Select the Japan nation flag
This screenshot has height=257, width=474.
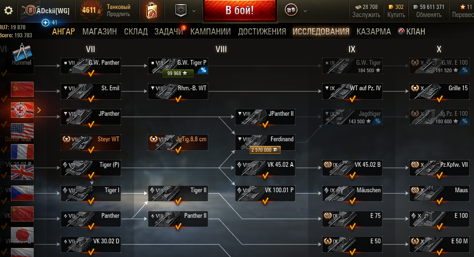[22, 235]
